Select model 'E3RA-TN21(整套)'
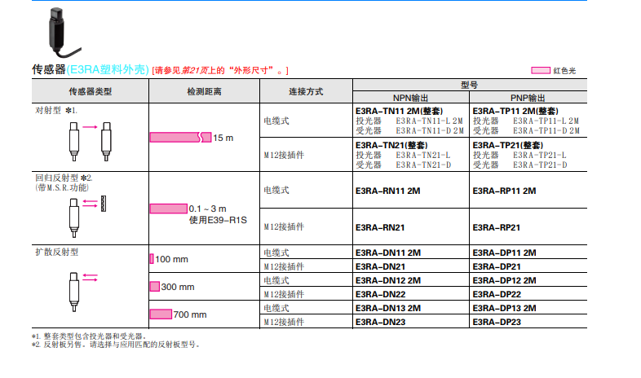641x378 pixels. 391,145
